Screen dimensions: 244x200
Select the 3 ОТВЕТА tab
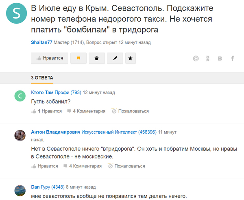(42, 77)
